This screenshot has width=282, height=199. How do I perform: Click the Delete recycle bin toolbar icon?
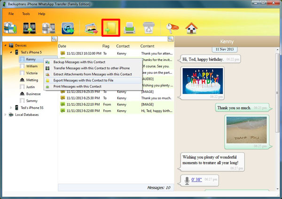click(149, 28)
